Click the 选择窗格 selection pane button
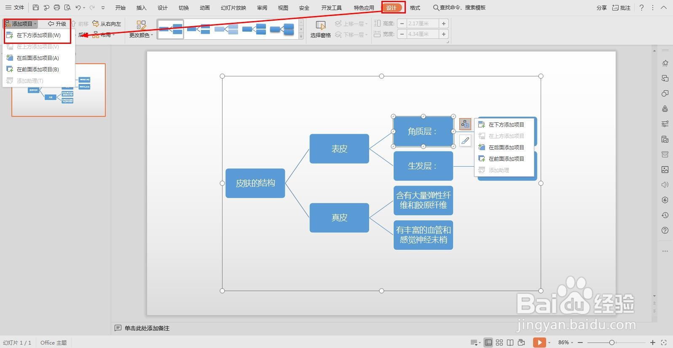Screen dimensions: 673x348 click(x=321, y=29)
